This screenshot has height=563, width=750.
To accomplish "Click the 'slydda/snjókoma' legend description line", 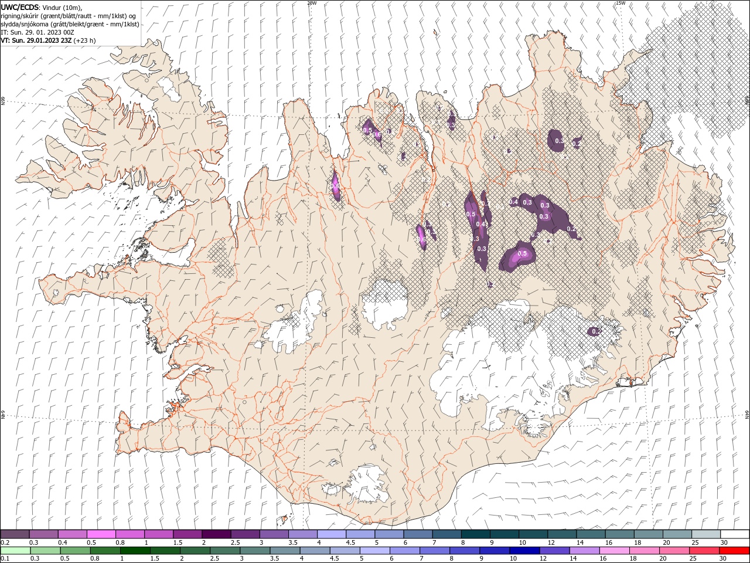I will point(70,24).
